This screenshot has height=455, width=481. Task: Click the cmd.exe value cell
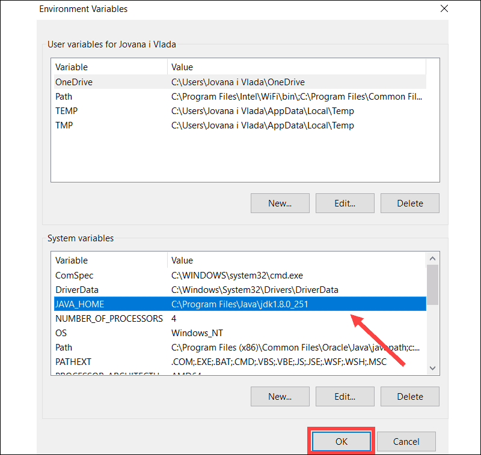click(x=237, y=276)
